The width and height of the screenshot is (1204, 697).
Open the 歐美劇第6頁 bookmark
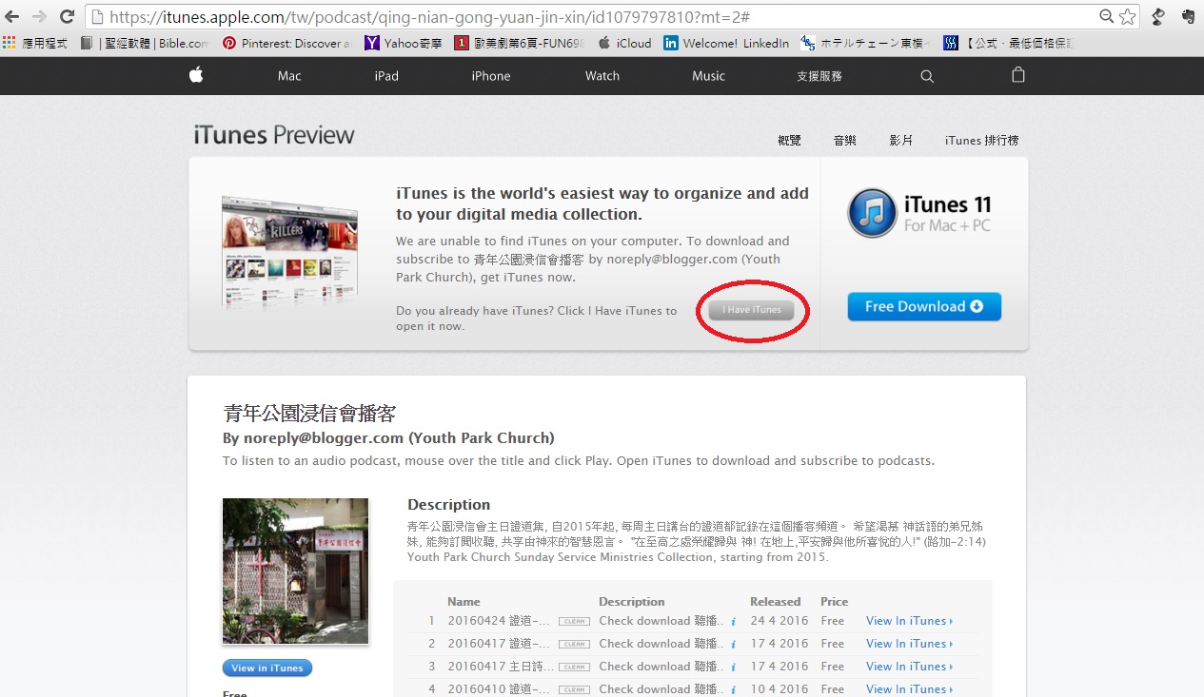click(520, 43)
